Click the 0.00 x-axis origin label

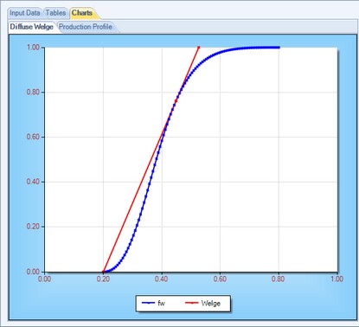tap(45, 279)
